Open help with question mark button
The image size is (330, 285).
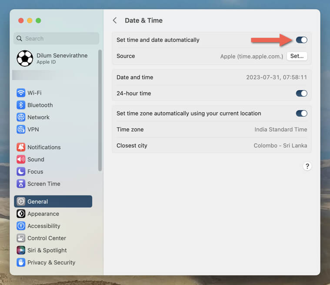pos(307,166)
